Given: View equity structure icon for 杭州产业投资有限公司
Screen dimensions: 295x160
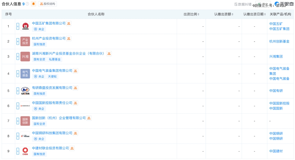Looking at the screenshot, I should click(69, 39).
